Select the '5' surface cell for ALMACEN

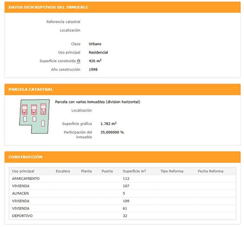(x=124, y=193)
